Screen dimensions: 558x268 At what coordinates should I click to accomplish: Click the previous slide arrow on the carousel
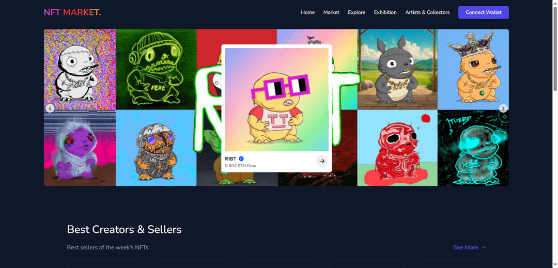click(x=50, y=108)
